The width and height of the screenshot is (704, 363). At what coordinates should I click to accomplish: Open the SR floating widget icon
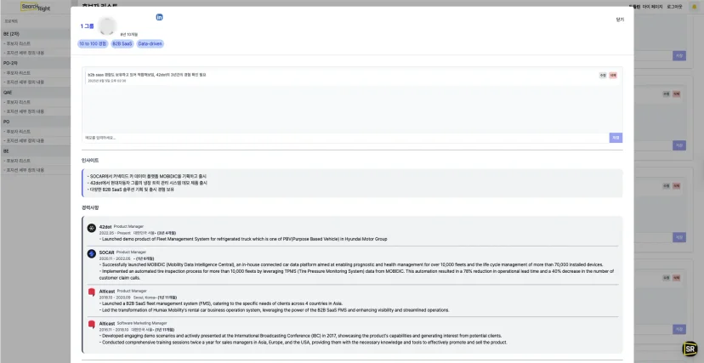coord(690,349)
